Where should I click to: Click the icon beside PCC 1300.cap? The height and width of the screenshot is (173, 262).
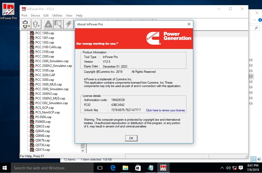32,33
